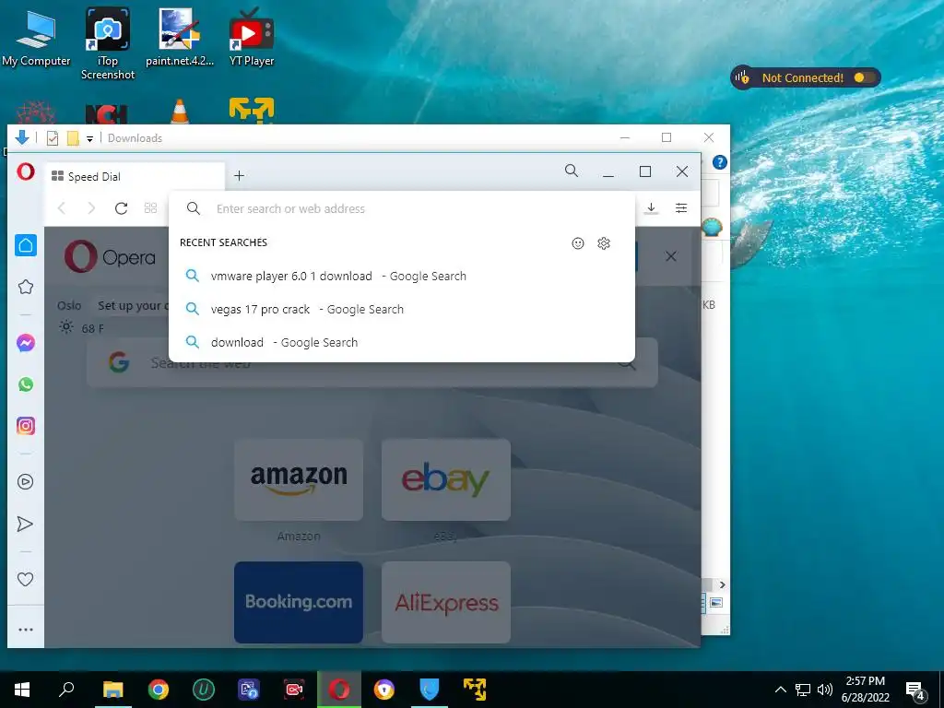Click the Oslo weather location text

pyautogui.click(x=69, y=306)
